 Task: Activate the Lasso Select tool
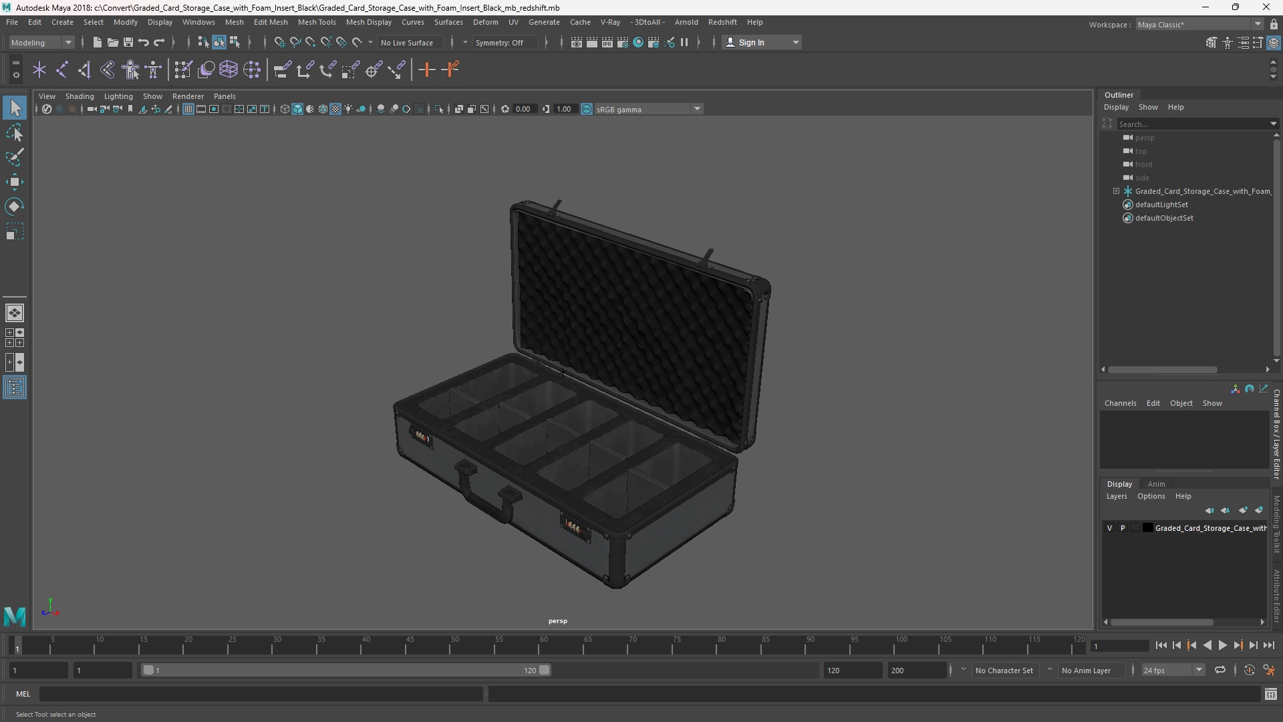15,133
